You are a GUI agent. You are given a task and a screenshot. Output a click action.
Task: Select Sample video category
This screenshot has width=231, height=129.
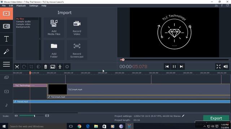(x=23, y=24)
